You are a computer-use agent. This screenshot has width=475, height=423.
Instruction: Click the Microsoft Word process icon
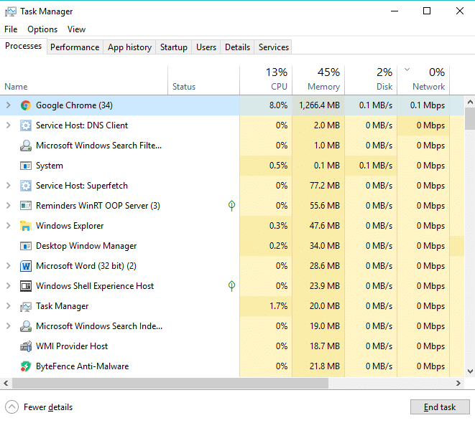[x=26, y=266]
